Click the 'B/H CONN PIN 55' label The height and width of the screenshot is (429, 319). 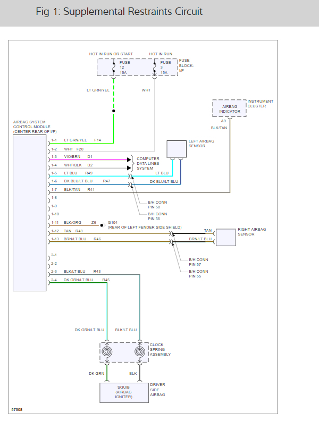pos(199,274)
